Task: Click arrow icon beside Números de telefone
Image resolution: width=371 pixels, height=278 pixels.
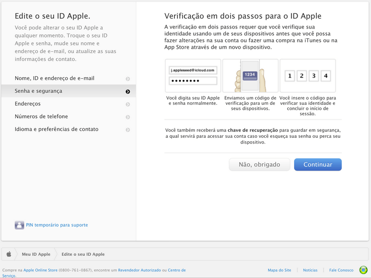Action: click(x=128, y=117)
